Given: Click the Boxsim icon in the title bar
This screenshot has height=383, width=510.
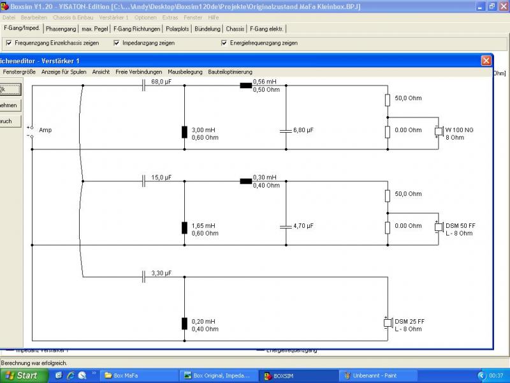Looking at the screenshot, I should pos(5,6).
